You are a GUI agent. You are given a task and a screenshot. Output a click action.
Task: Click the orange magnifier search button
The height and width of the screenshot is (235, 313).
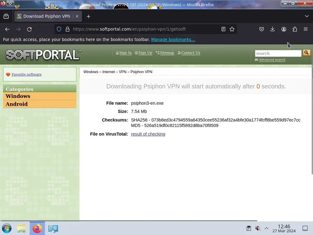point(307,53)
